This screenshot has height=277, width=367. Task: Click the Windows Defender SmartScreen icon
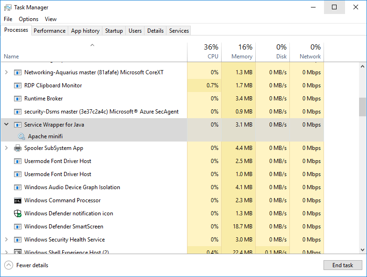pyautogui.click(x=18, y=227)
